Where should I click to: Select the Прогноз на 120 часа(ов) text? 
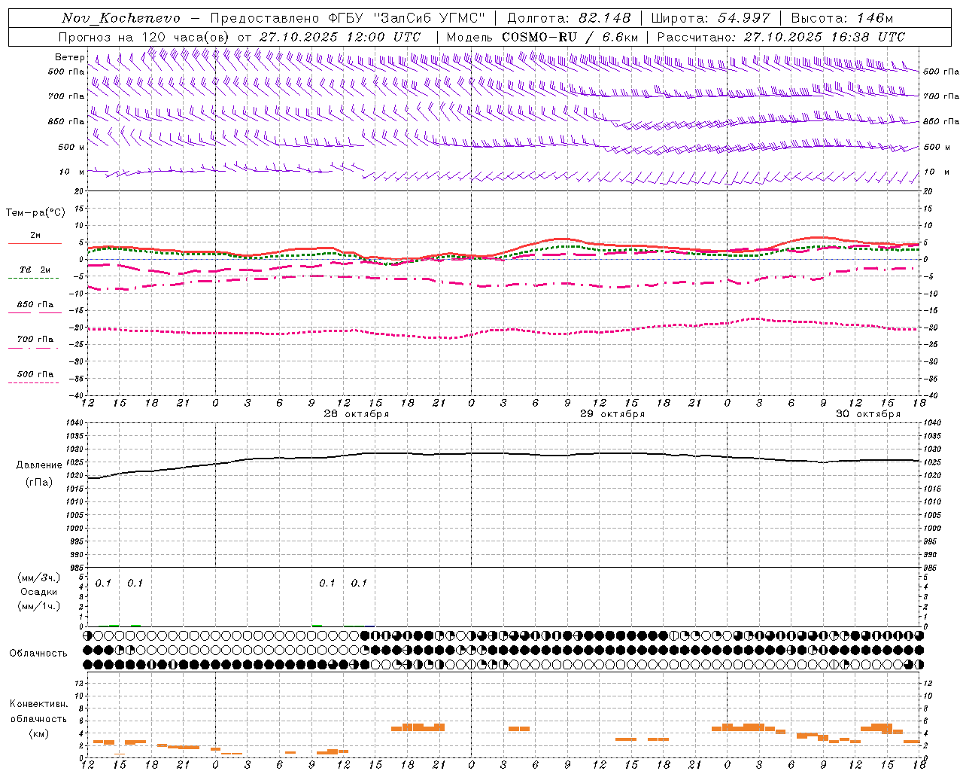click(x=144, y=37)
